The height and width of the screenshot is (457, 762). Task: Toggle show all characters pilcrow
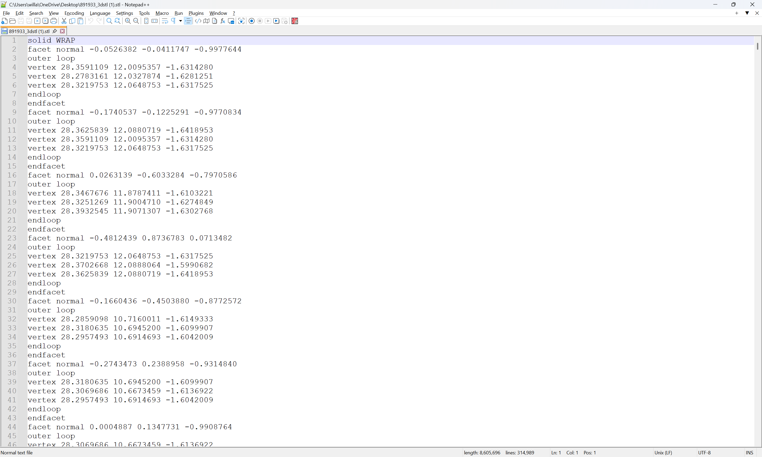[173, 21]
